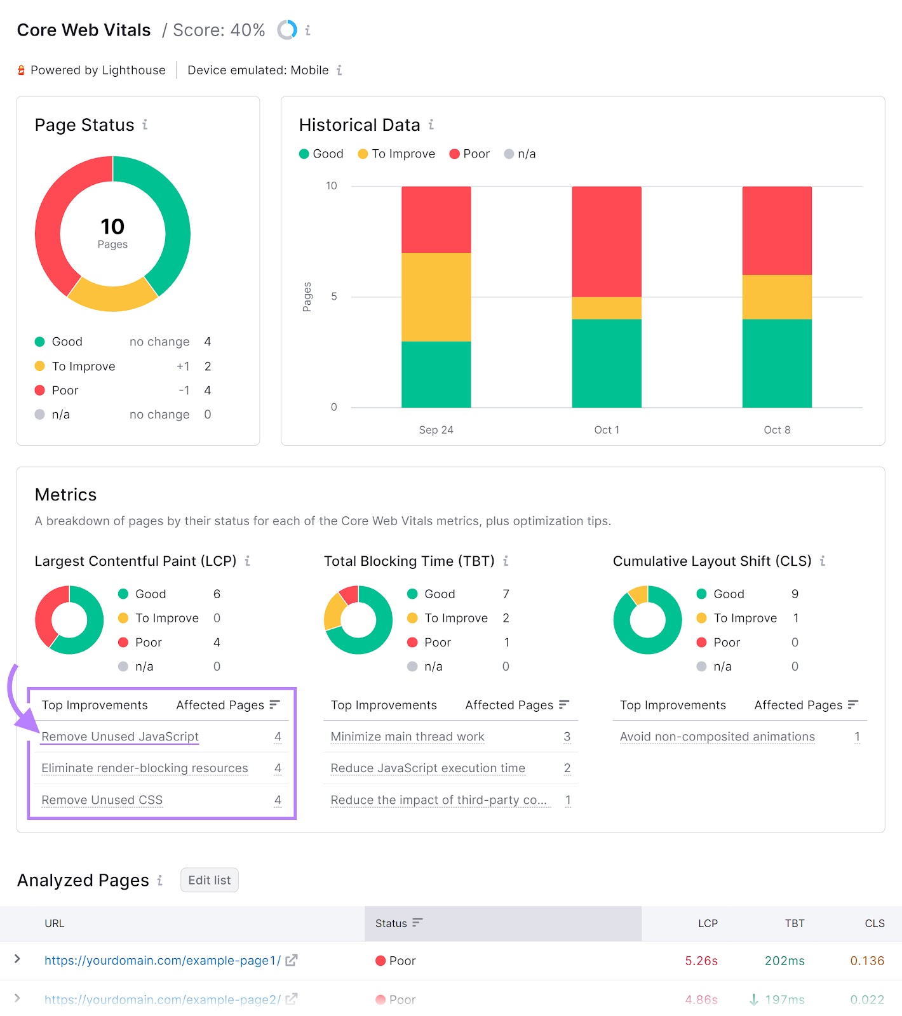Click affected pages count for Minimize main thread work
This screenshot has width=902, height=1016.
click(567, 737)
